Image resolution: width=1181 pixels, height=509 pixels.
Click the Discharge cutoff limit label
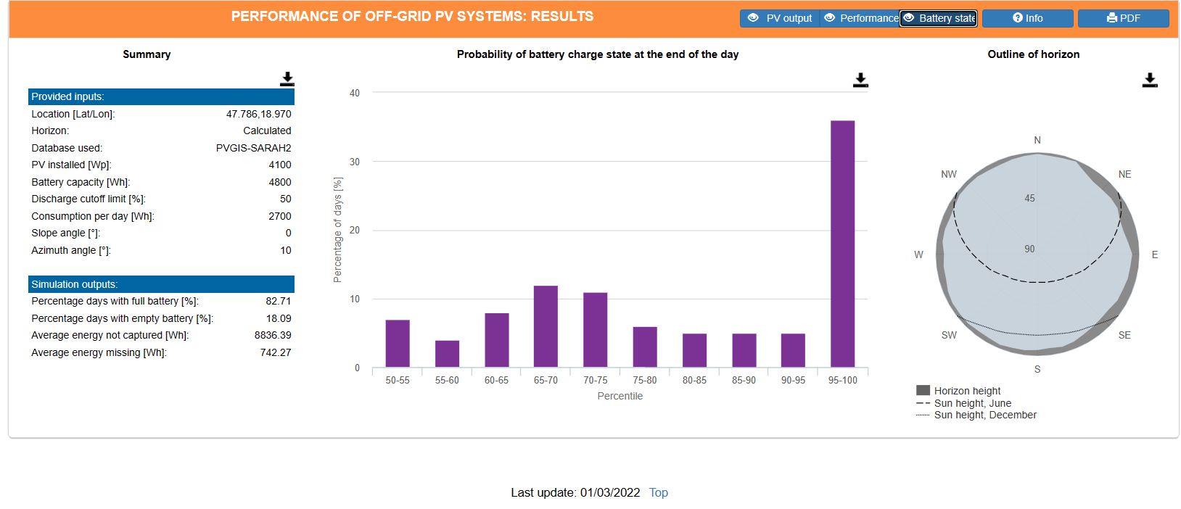[89, 199]
